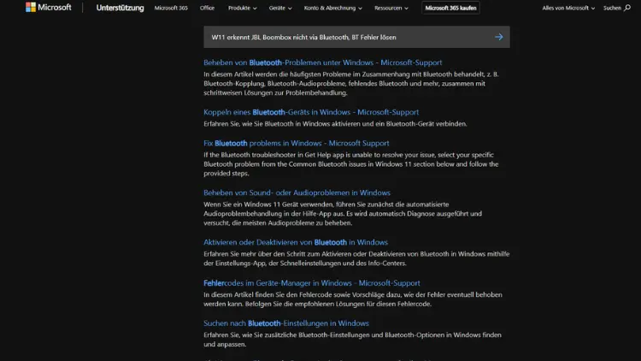This screenshot has height=361, width=641.
Task: Open the Unterstützung home link
Action: pyautogui.click(x=120, y=8)
